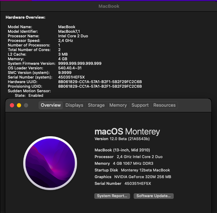Open the Resources tab
Viewport: 217px width, 213px height.
pyautogui.click(x=164, y=105)
